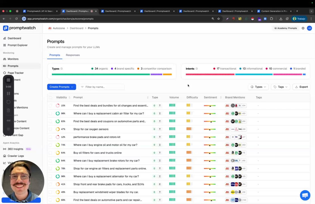Viewport: 315px width, 204px height.
Task: Bookmark this page with star icon
Action: 219,19
